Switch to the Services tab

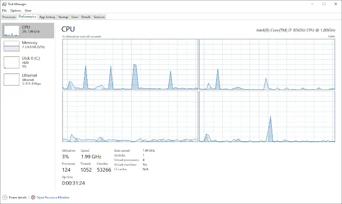[99, 17]
